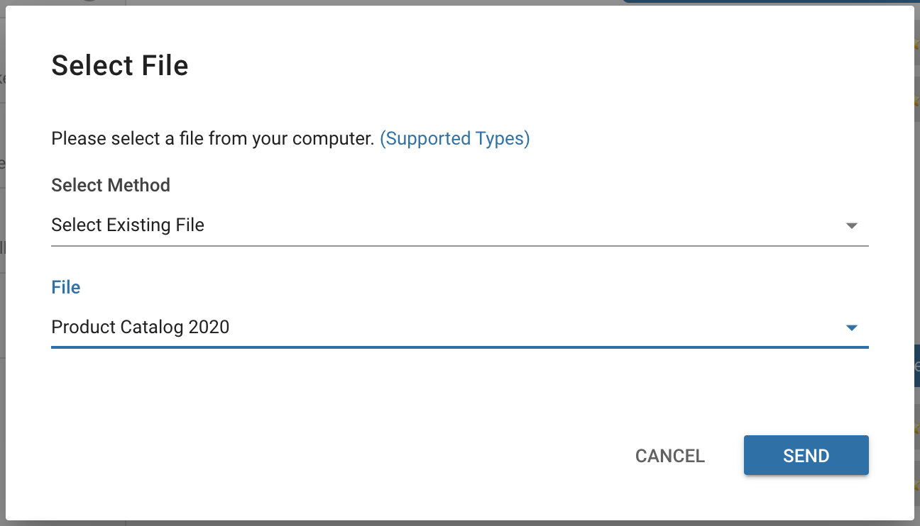Click the blank space above the dialog title
Image resolution: width=920 pixels, height=526 pixels.
click(x=459, y=25)
